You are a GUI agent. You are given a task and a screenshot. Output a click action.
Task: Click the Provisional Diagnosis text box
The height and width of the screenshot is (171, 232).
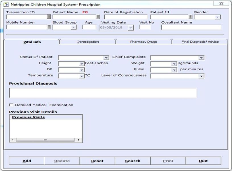coord(103,93)
